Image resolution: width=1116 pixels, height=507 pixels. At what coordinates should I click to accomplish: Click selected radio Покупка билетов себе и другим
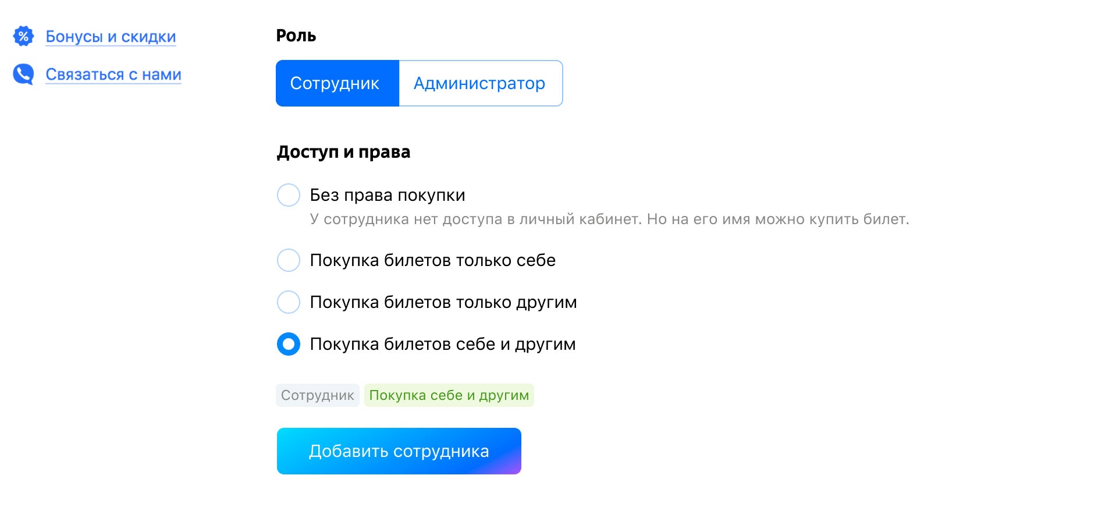point(289,344)
